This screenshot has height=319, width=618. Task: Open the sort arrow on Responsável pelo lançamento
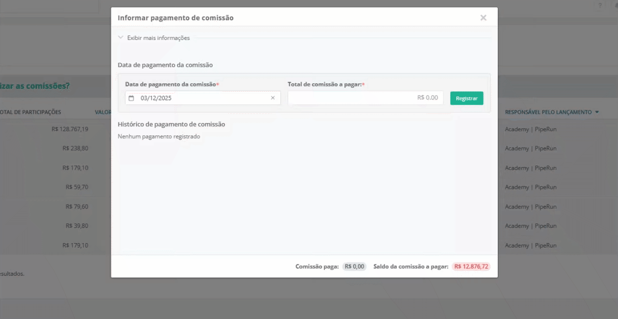[597, 112]
